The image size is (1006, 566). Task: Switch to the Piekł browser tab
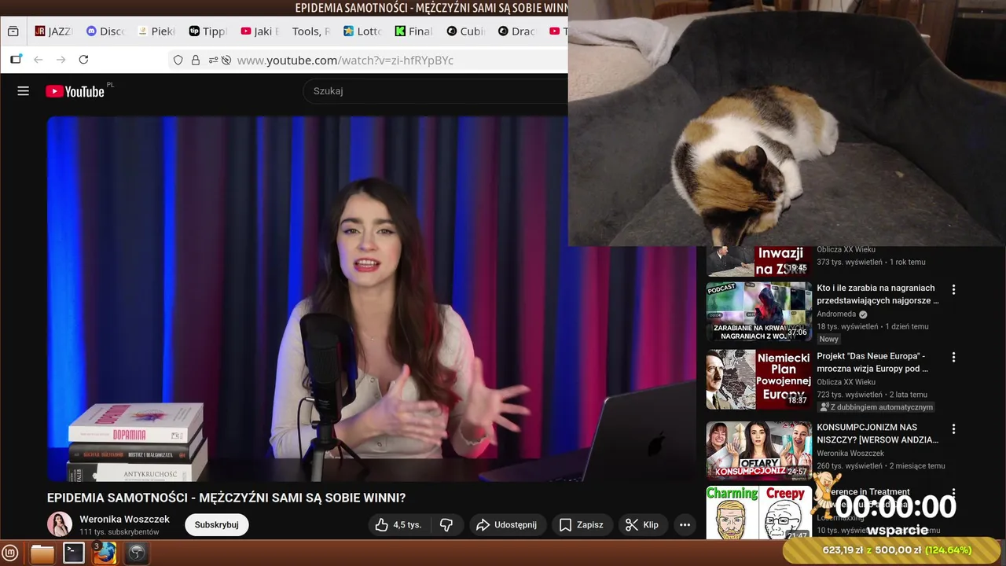156,31
